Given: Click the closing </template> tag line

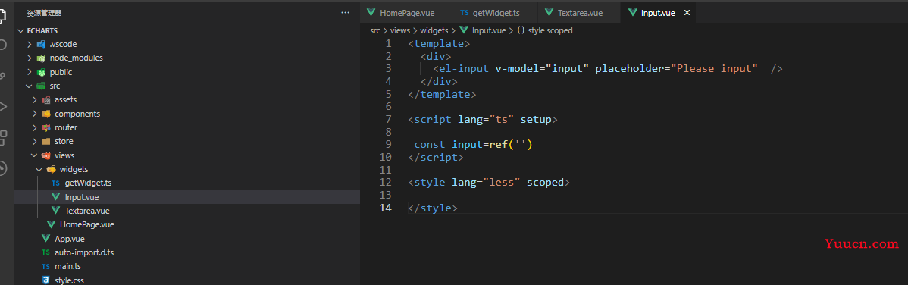Looking at the screenshot, I should click(442, 94).
